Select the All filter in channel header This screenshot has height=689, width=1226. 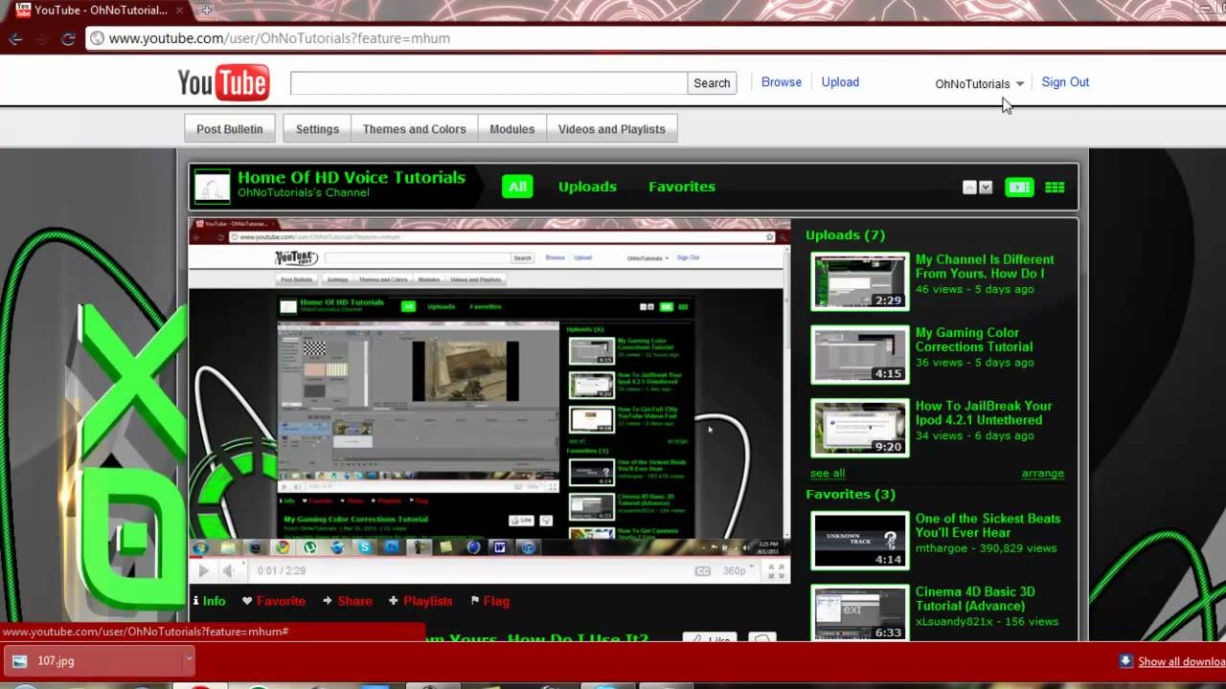tap(517, 187)
